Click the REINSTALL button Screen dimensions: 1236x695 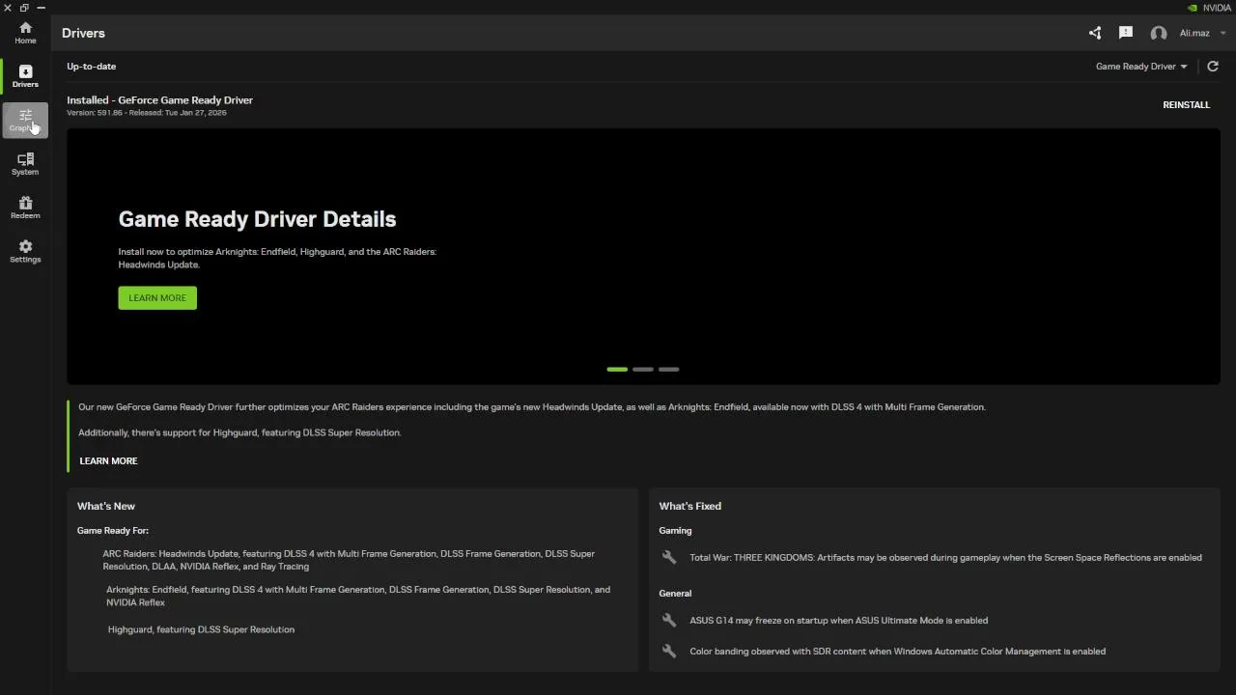click(x=1186, y=104)
